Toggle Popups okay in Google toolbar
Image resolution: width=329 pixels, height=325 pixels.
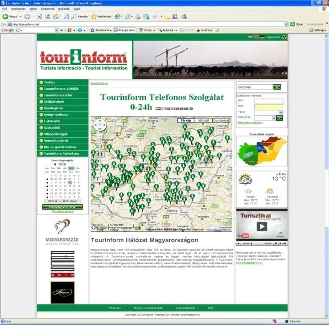click(x=124, y=30)
